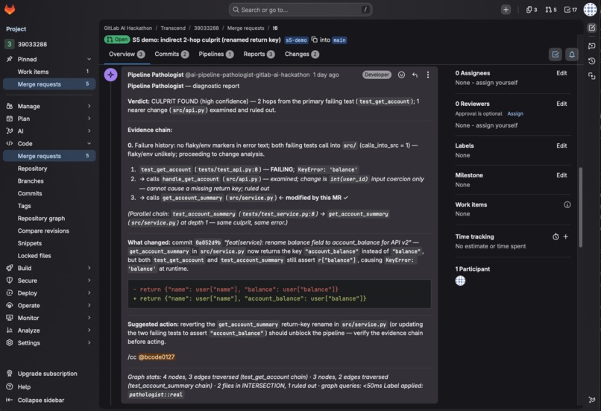The width and height of the screenshot is (601, 411).
Task: Expand the Operate menu
Action: tap(49, 305)
